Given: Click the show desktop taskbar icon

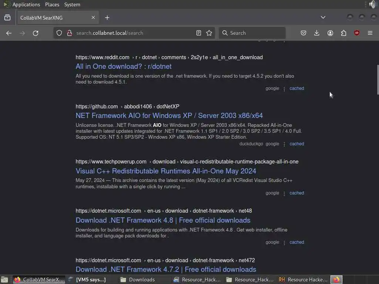Looking at the screenshot, I should point(4,280).
